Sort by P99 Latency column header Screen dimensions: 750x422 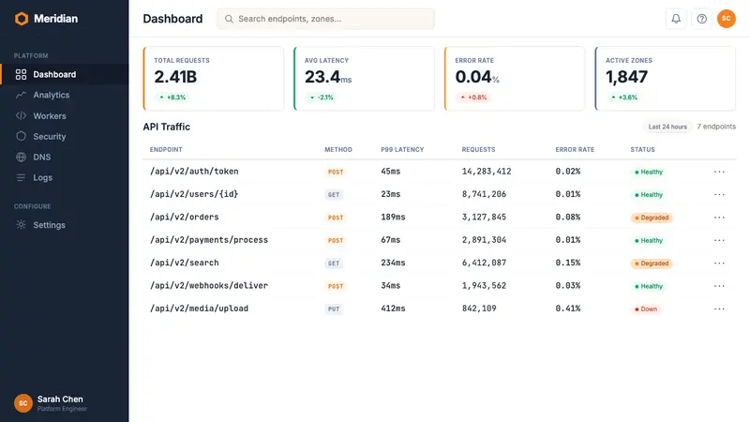point(402,150)
